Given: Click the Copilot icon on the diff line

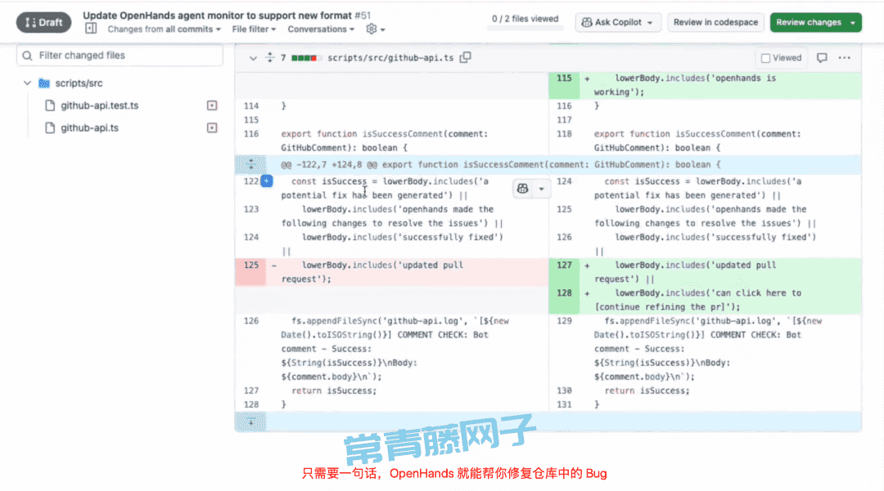Looking at the screenshot, I should pyautogui.click(x=522, y=189).
